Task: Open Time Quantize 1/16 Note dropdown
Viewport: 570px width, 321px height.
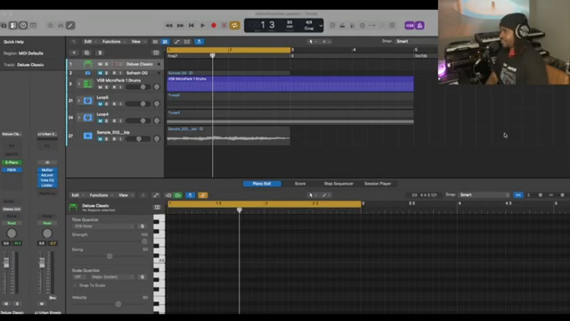Action: coord(103,226)
